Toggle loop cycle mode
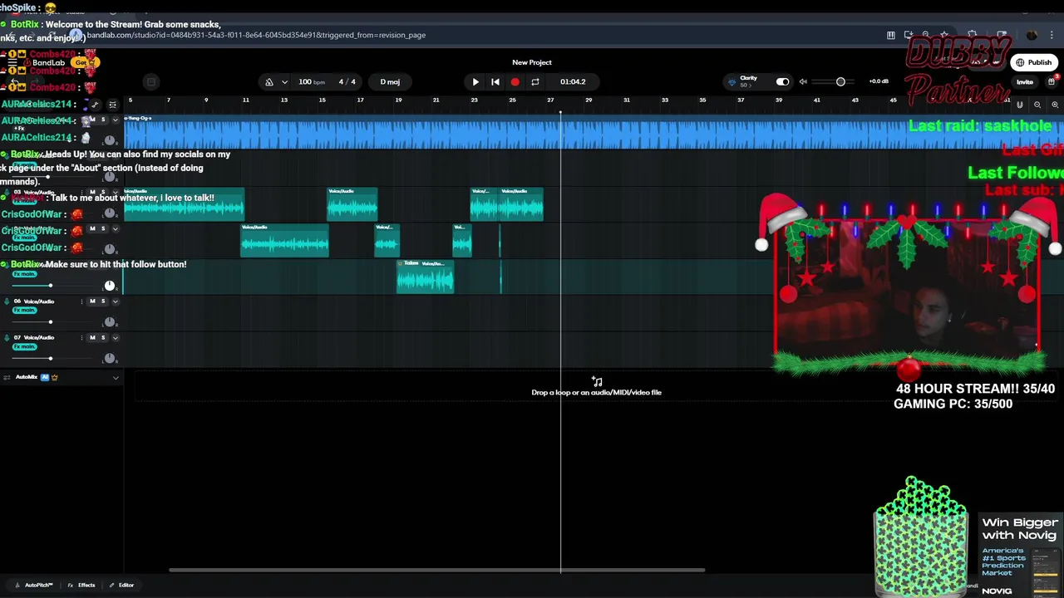The width and height of the screenshot is (1064, 598). (x=535, y=82)
